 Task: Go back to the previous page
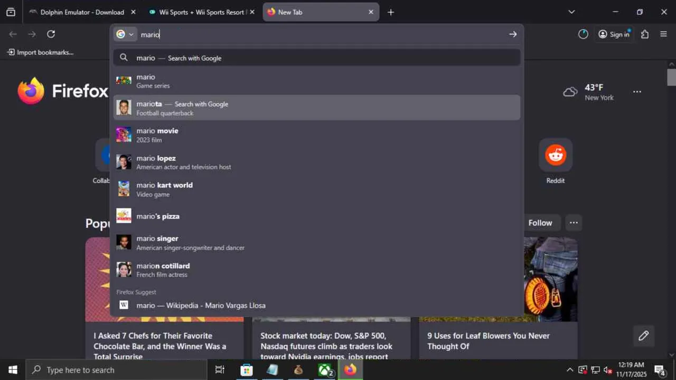[x=13, y=34]
